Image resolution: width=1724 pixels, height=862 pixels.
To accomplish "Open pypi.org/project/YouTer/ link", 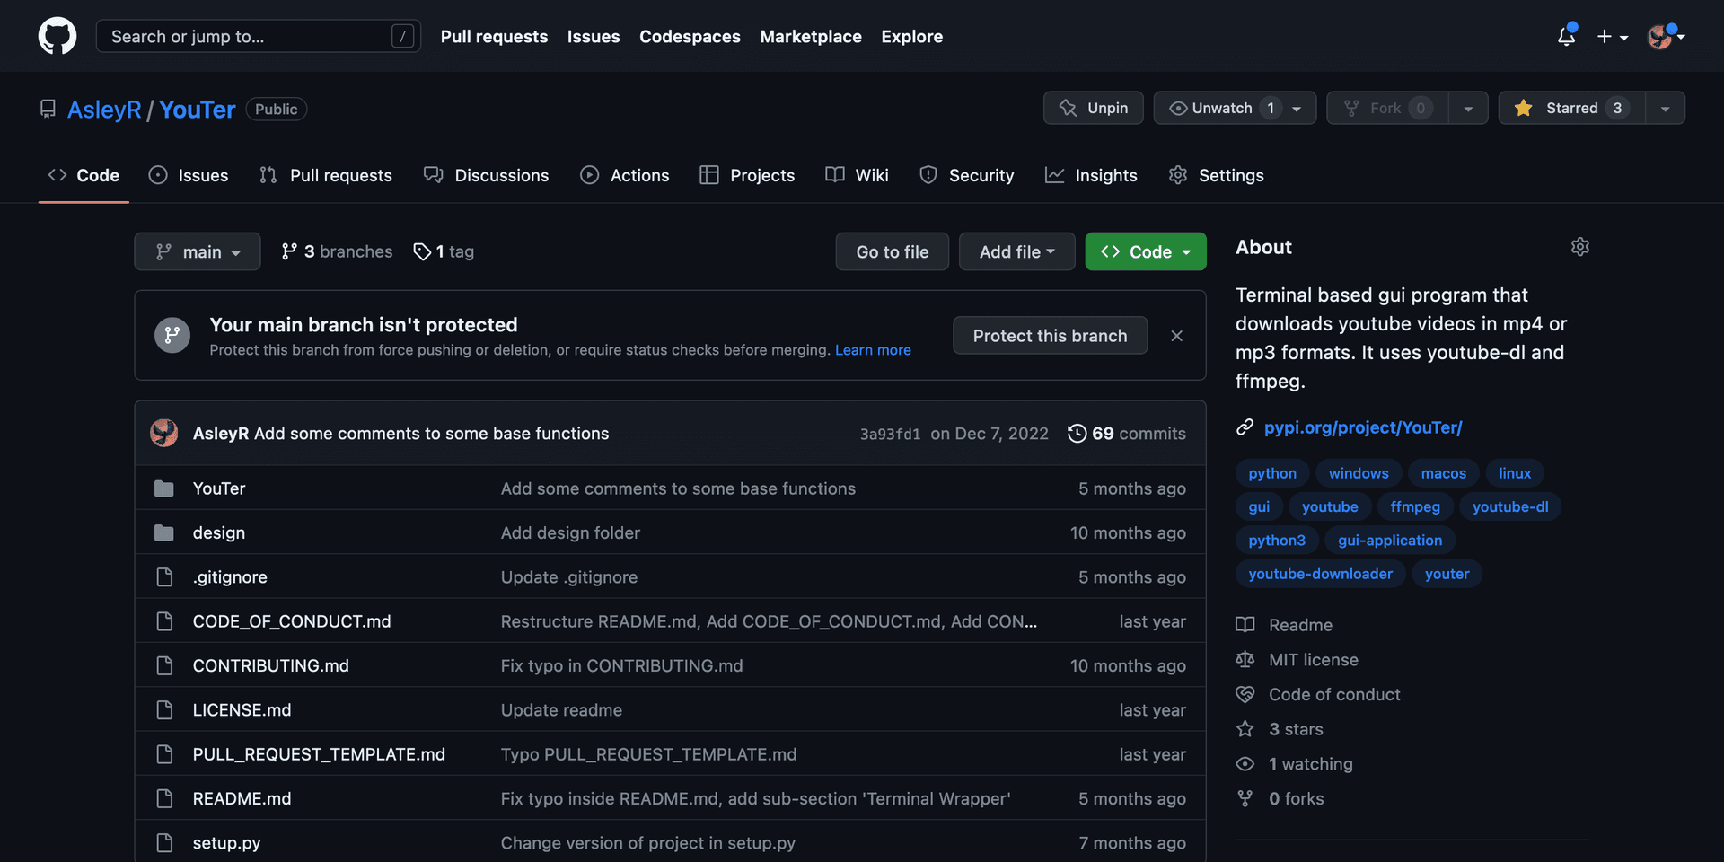I will click(1363, 427).
